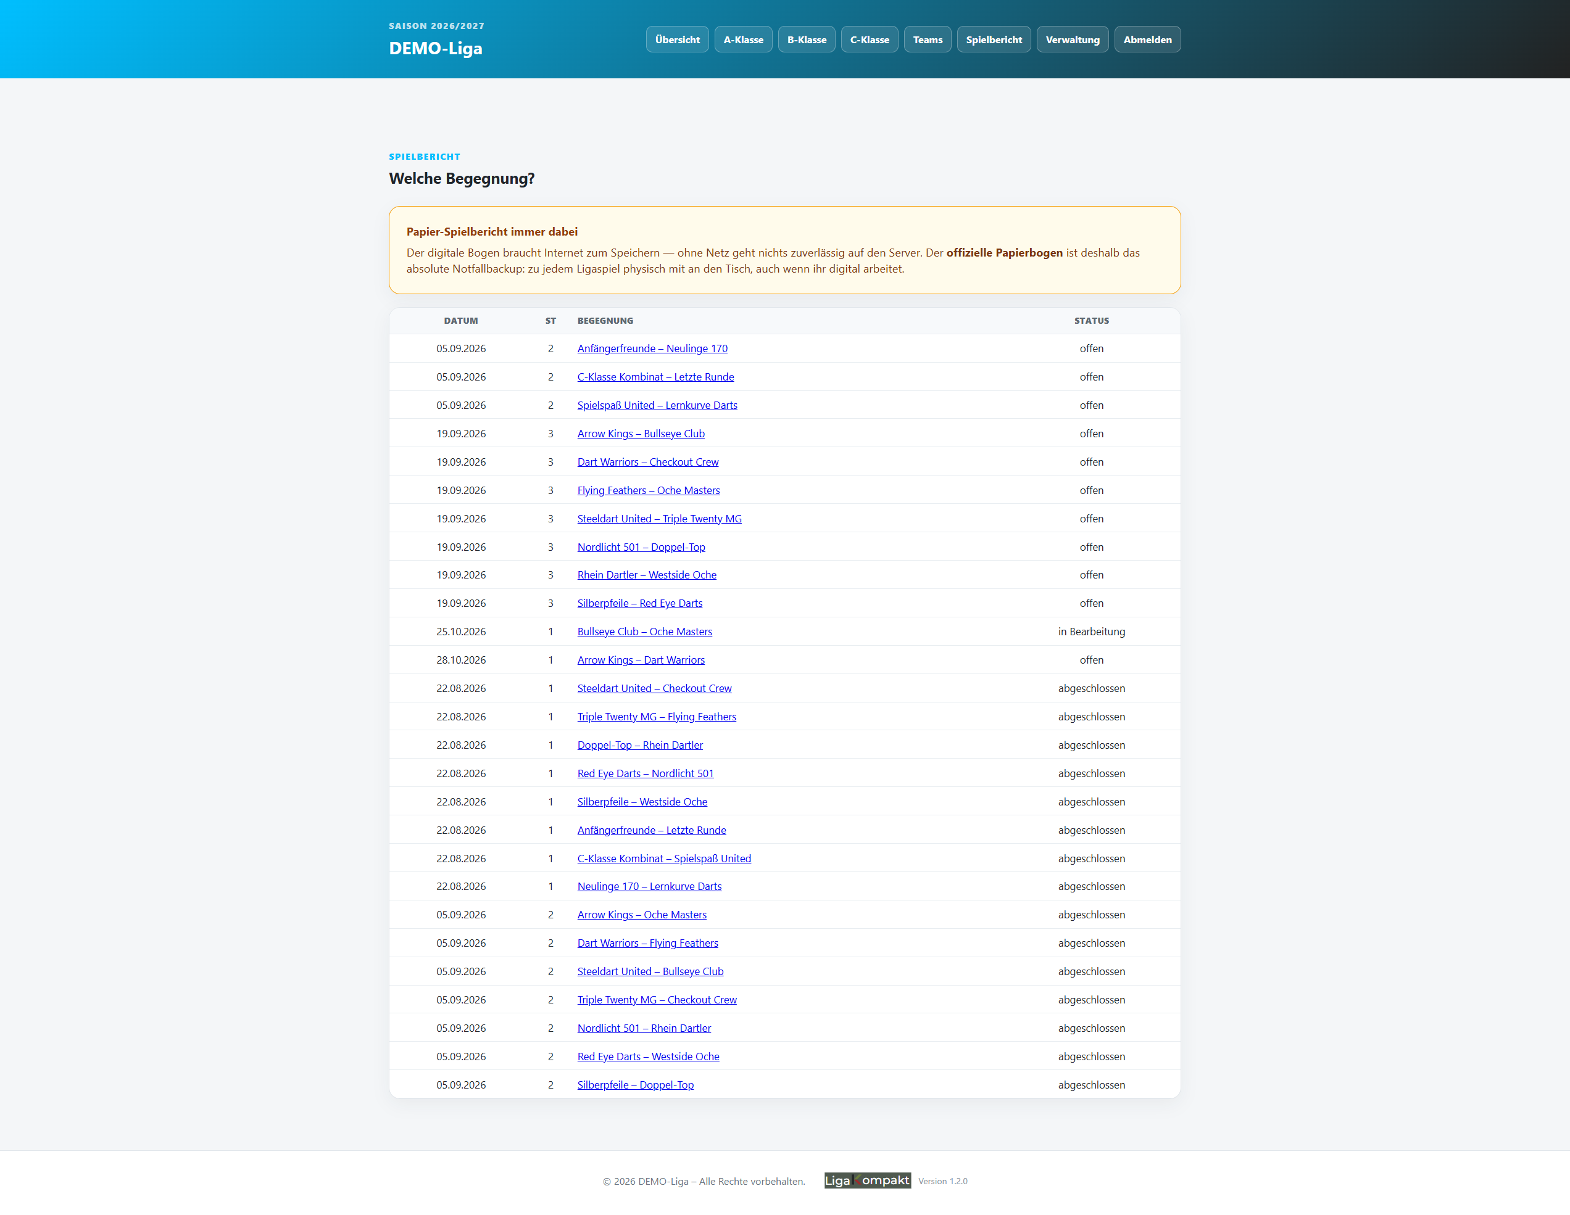This screenshot has width=1570, height=1215.
Task: Open C-Klasse Kombinat – Letzte Runde match
Action: [655, 376]
